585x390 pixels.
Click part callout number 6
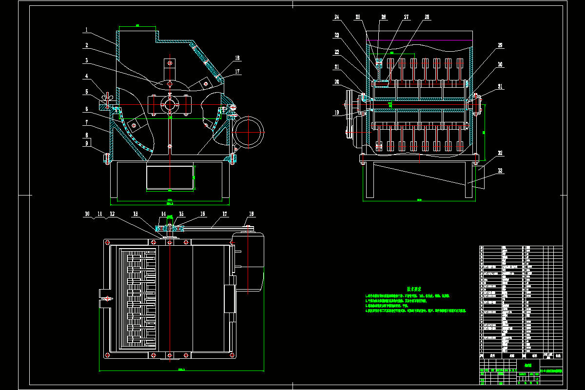click(86, 109)
